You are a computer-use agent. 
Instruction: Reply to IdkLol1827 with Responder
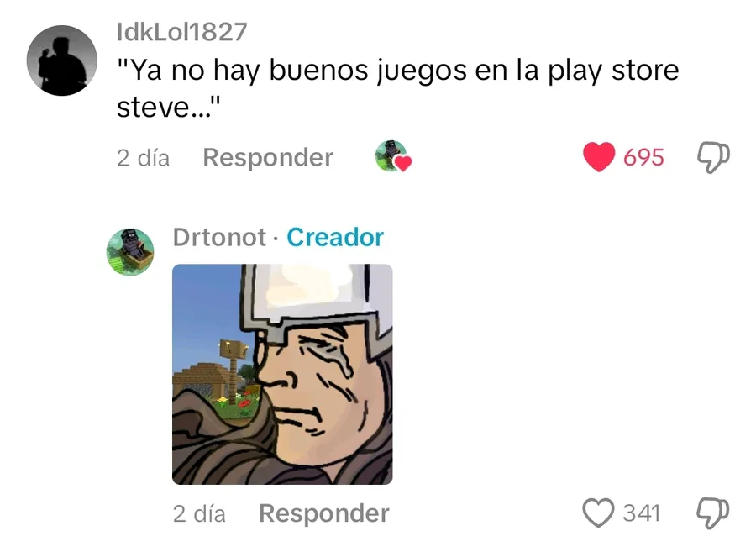coord(268,157)
